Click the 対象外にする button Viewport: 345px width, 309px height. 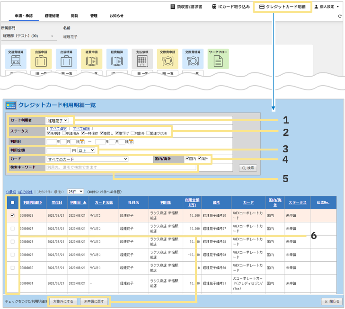[x=63, y=301]
